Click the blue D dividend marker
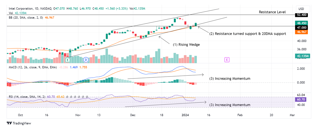 pos(86,60)
